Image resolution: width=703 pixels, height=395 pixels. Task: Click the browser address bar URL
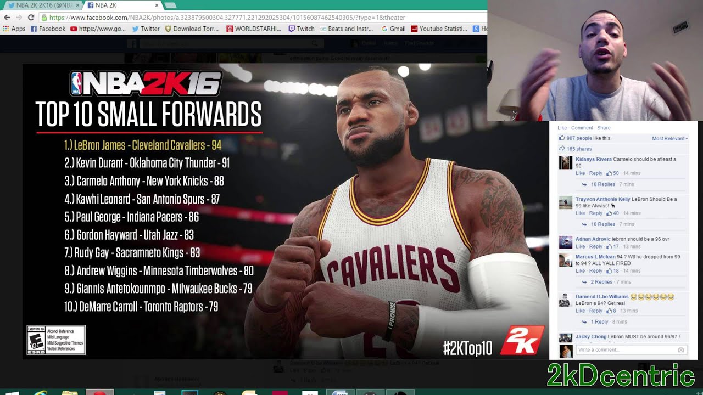(x=227, y=18)
